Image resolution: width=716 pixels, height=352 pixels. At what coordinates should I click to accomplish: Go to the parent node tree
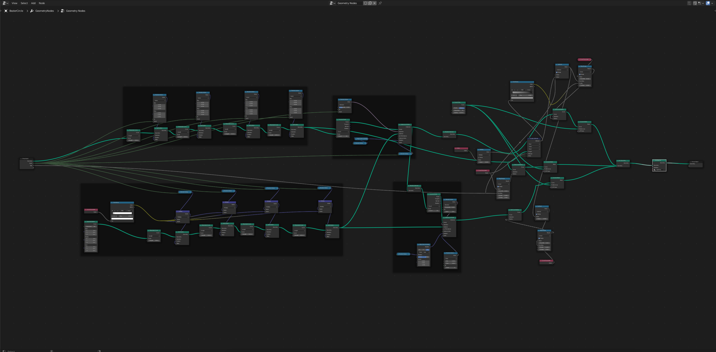click(689, 3)
